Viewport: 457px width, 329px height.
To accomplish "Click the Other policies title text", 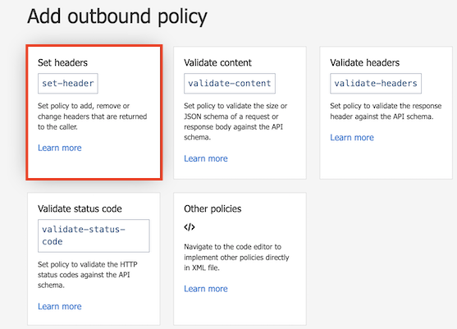I will click(x=213, y=209).
